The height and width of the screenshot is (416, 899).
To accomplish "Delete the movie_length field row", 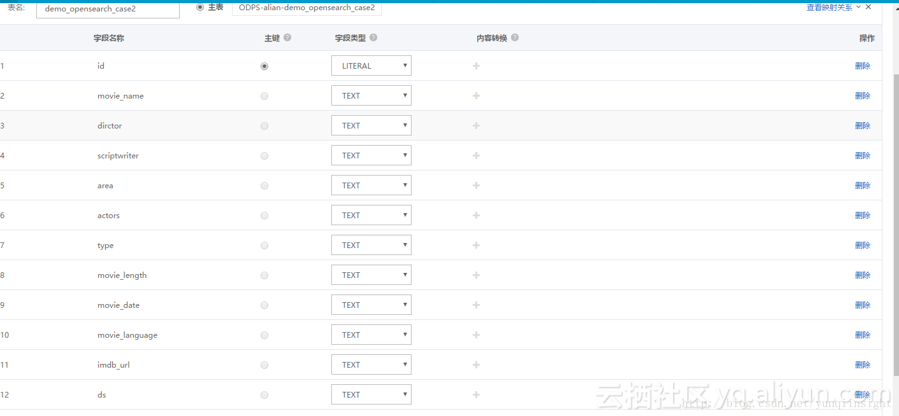I will point(863,275).
